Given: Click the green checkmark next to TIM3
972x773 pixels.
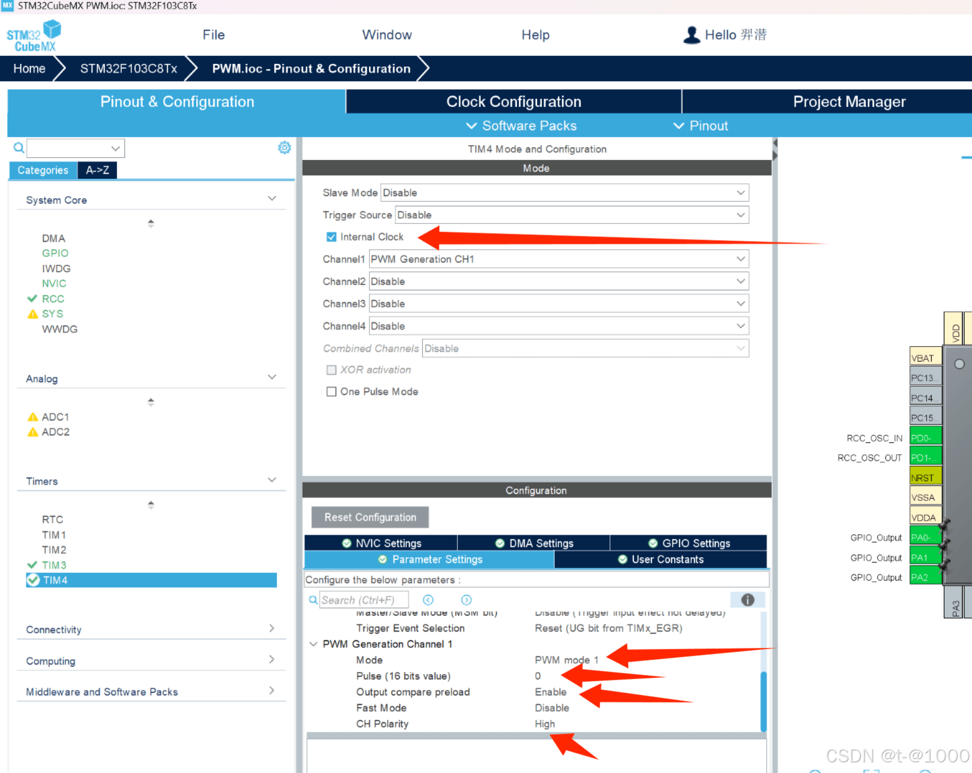Looking at the screenshot, I should pos(32,565).
